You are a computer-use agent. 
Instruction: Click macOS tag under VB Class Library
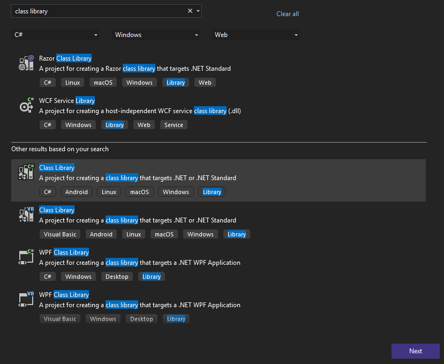click(x=164, y=234)
